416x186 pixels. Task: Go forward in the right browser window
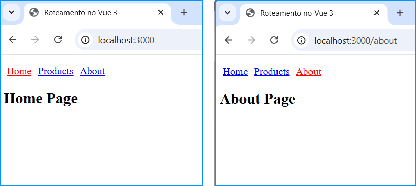(x=251, y=40)
